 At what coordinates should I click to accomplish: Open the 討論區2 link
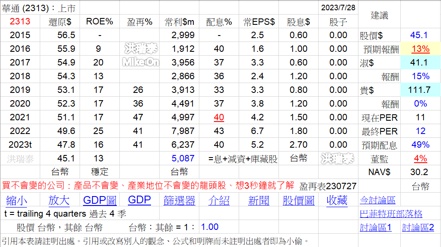418,227
